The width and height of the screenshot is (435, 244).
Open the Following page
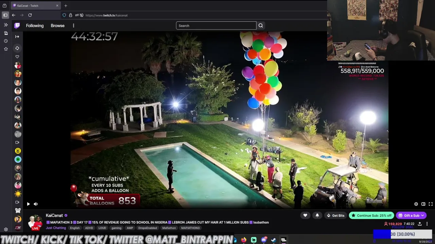[x=35, y=25]
